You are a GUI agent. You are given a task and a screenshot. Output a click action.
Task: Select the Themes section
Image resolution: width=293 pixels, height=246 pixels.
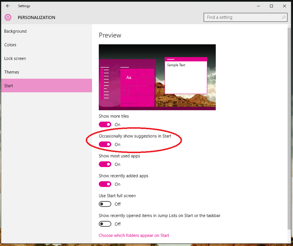point(47,72)
